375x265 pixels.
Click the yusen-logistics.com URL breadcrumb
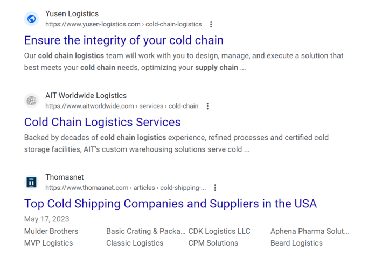point(123,24)
